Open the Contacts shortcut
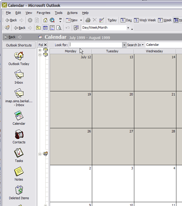Viewport: 182px width, 206px height. point(19,137)
